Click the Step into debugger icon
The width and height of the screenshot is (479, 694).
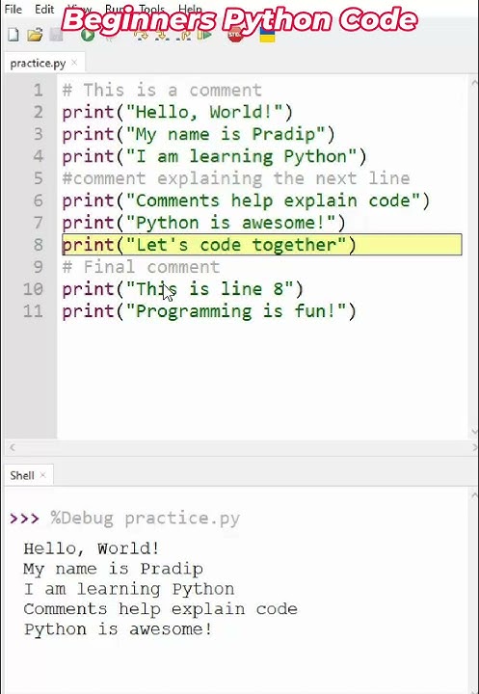[x=162, y=35]
